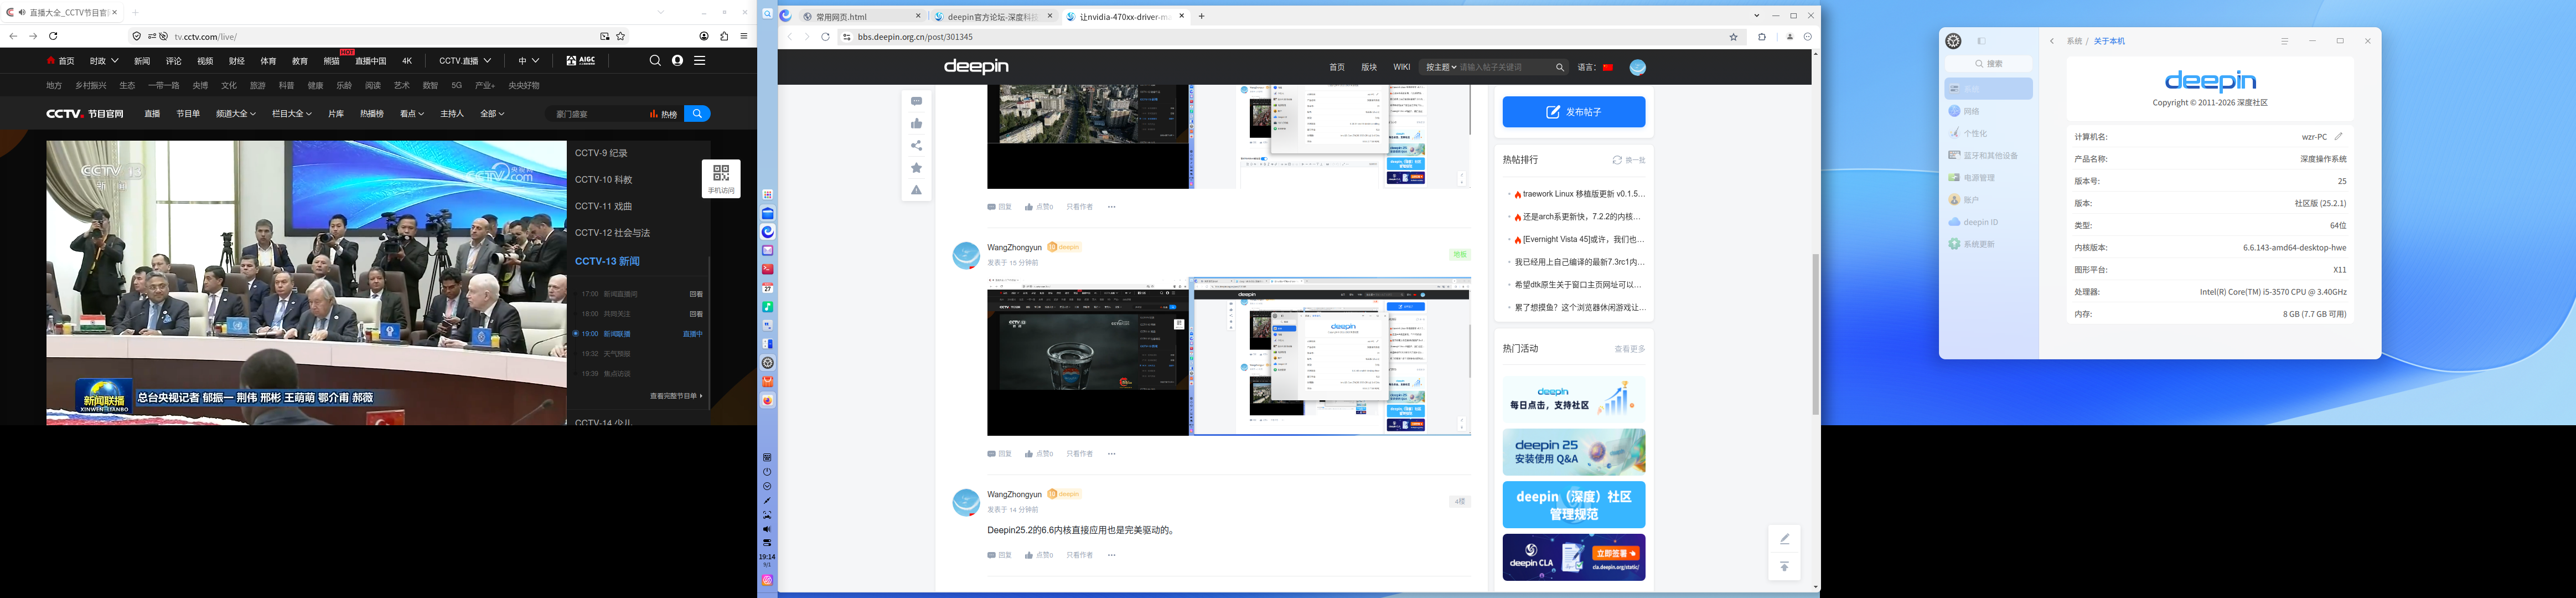
Task: Bookmark the CCTV live page with star
Action: [x=621, y=36]
